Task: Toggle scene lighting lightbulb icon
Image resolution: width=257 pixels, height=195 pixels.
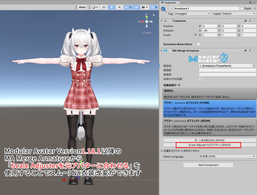Action: [x=112, y=7]
